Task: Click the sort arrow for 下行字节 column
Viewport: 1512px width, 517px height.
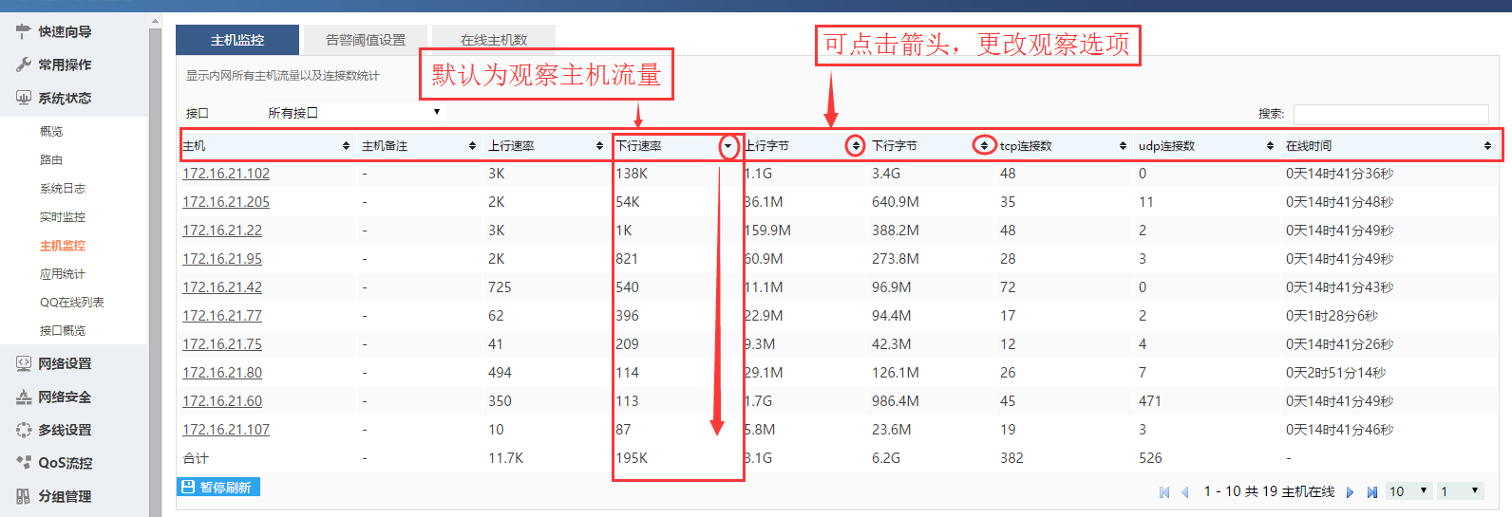Action: point(984,146)
